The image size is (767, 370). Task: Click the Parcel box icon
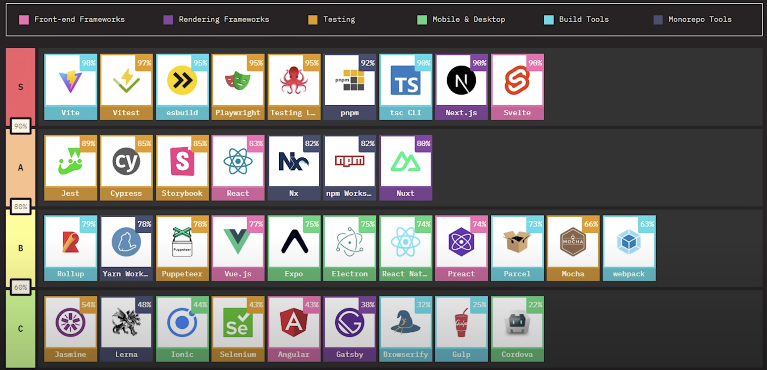pyautogui.click(x=517, y=242)
